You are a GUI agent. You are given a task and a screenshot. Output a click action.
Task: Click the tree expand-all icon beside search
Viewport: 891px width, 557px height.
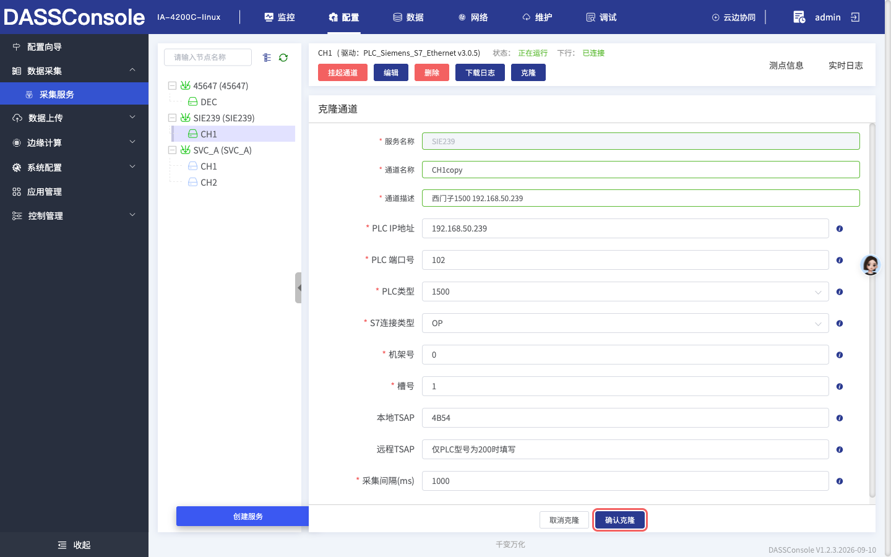[267, 58]
